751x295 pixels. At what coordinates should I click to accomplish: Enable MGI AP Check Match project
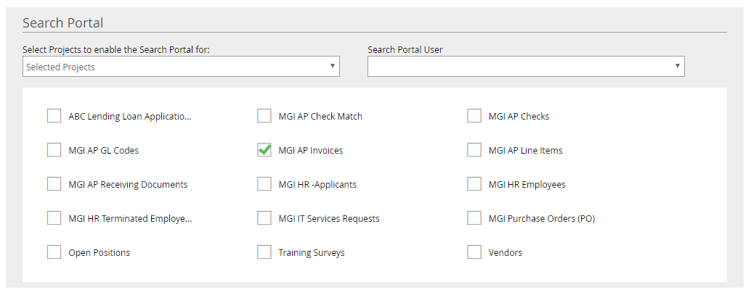(x=264, y=116)
